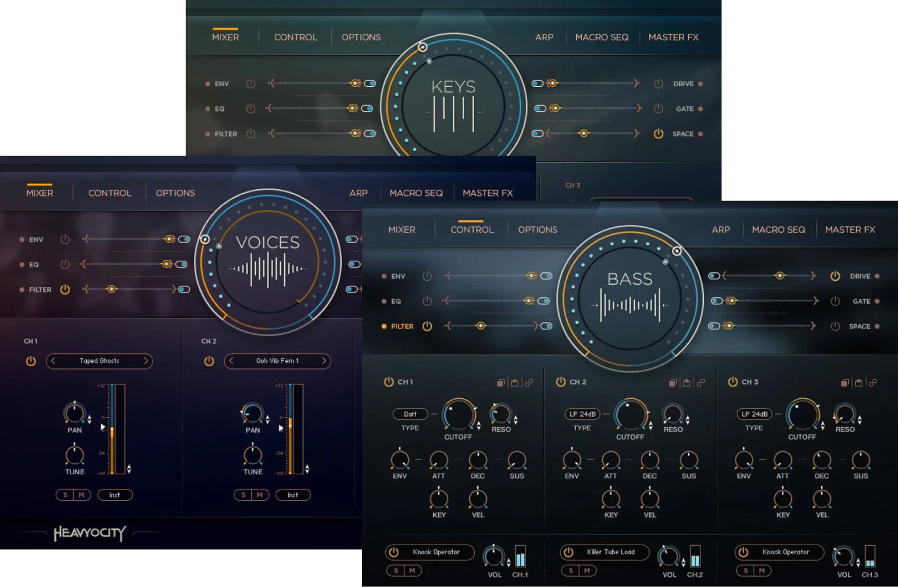The height and width of the screenshot is (587, 898).
Task: Click the SPACE power icon on the Keys panel
Action: click(x=658, y=134)
